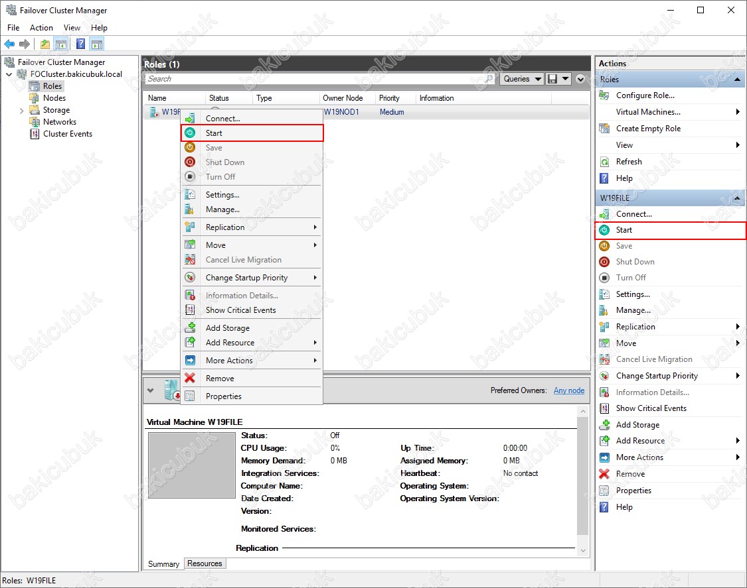Click the Configure Role icon in Actions pane

604,95
